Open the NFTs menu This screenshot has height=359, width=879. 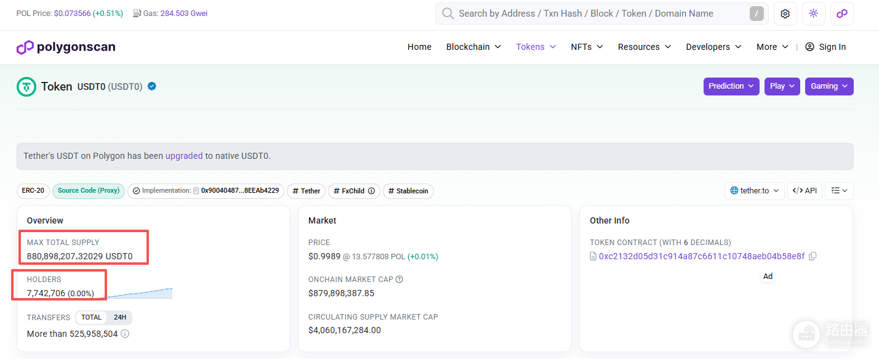587,47
